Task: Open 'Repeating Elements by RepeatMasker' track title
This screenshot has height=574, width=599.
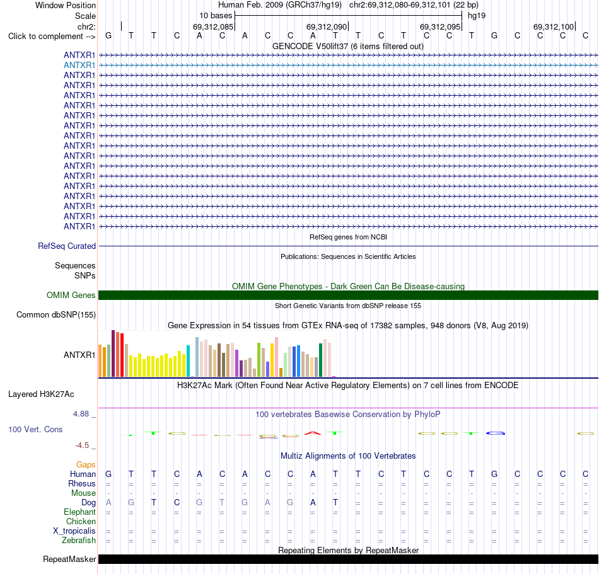Action: click(348, 550)
